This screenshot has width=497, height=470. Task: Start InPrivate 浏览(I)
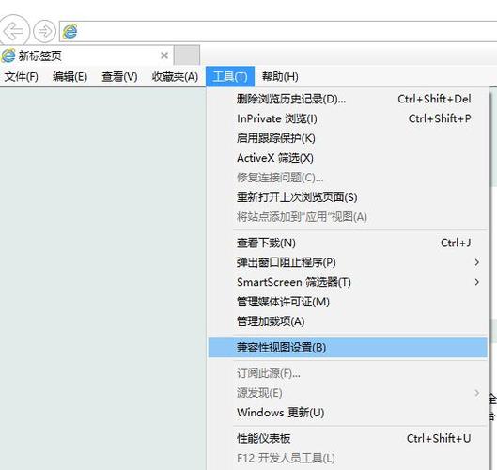[x=348, y=118]
